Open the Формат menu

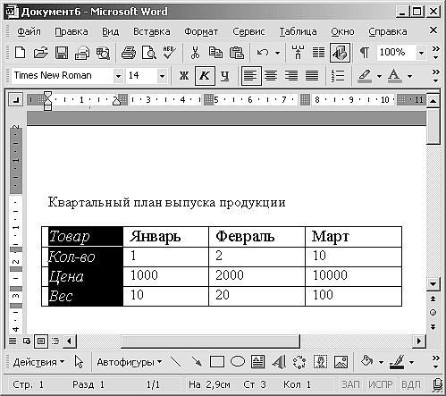pyautogui.click(x=201, y=31)
